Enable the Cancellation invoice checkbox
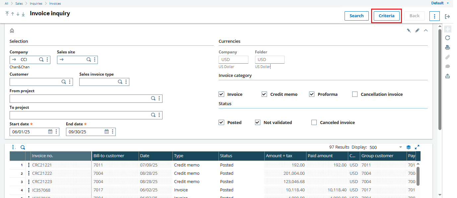 tap(355, 94)
